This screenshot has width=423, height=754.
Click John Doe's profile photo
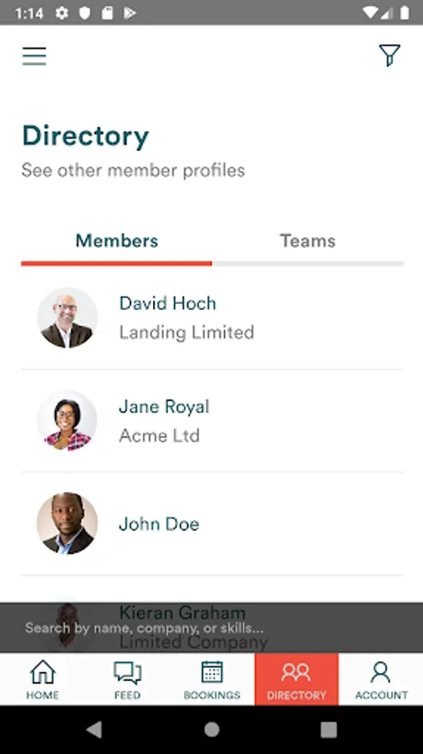pos(67,523)
